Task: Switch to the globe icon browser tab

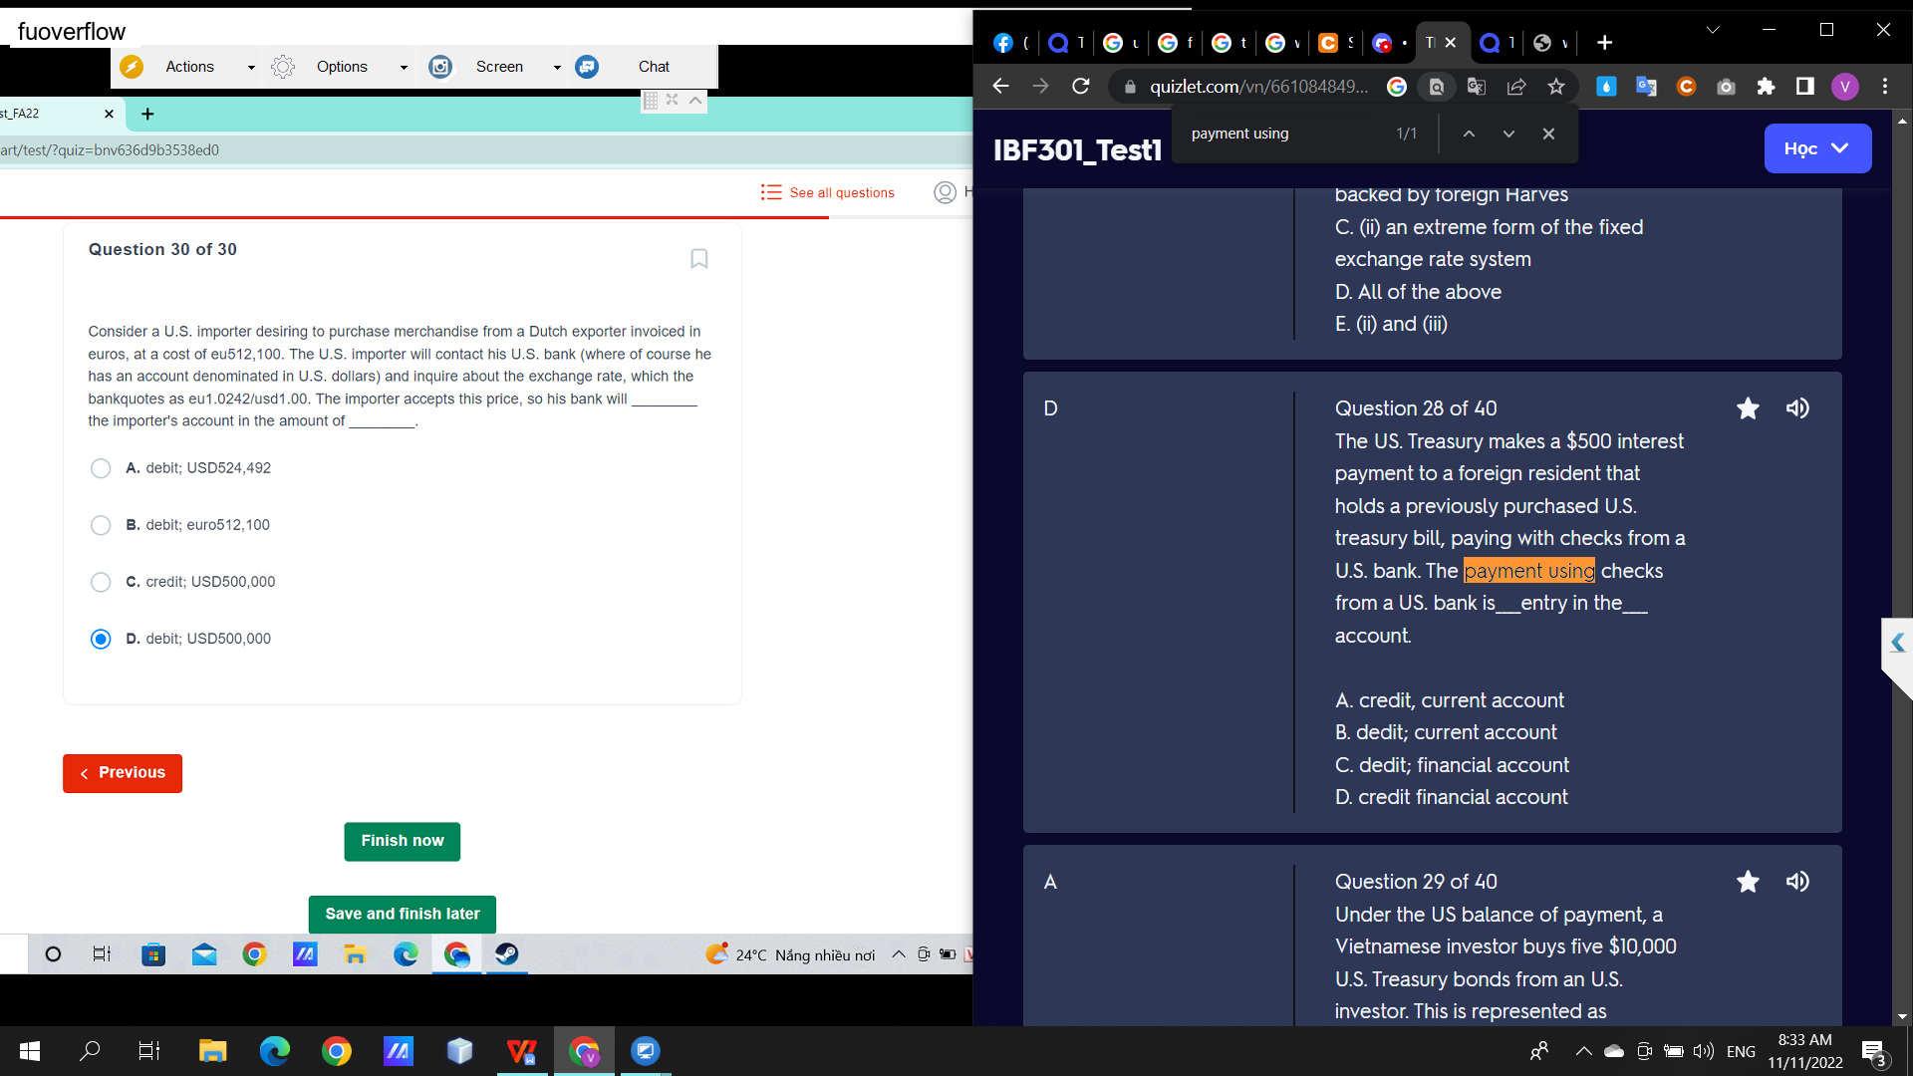Action: click(x=1542, y=43)
